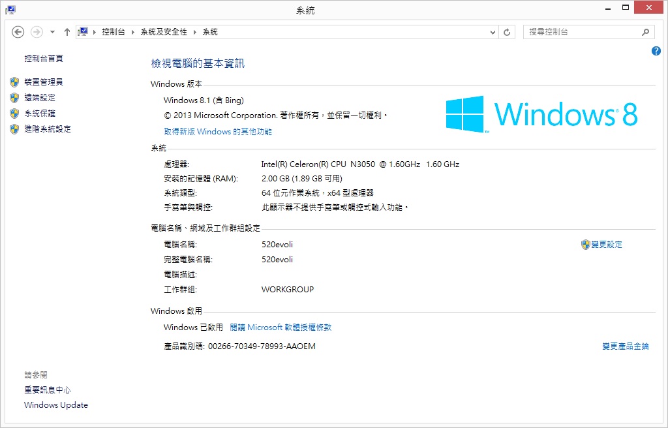The height and width of the screenshot is (428, 668).
Task: Open 系統保護 from the sidebar
Action: 40,114
